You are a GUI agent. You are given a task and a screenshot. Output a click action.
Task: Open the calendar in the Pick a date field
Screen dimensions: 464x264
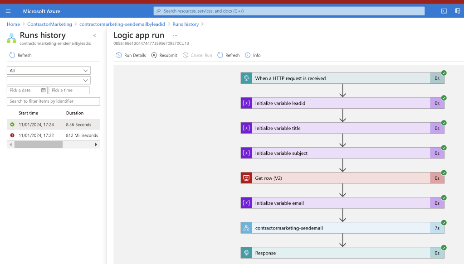(x=44, y=90)
